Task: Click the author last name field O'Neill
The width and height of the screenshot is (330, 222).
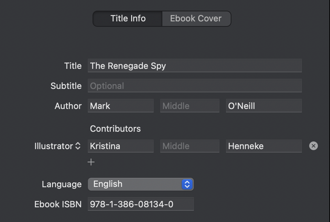Action: pos(264,106)
